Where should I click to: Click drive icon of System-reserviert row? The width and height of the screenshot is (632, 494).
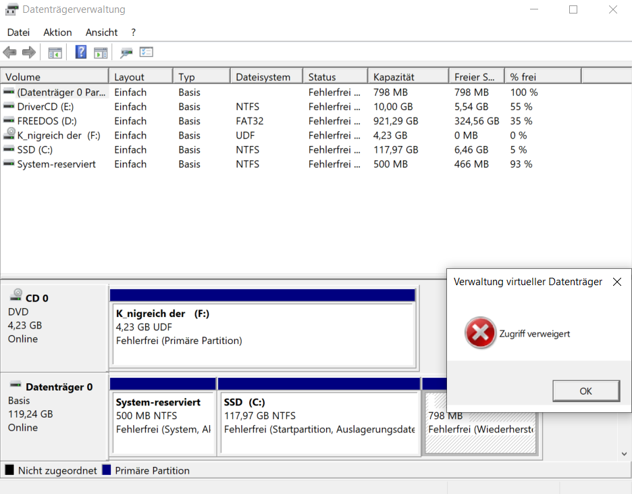coord(9,164)
